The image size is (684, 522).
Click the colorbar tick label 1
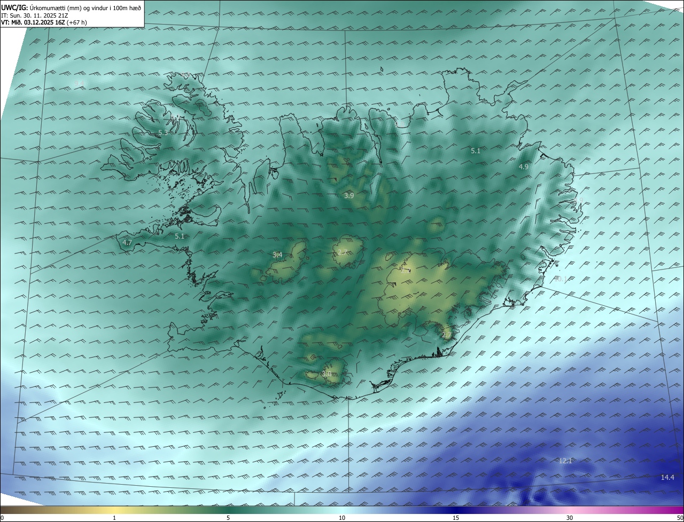(x=114, y=518)
